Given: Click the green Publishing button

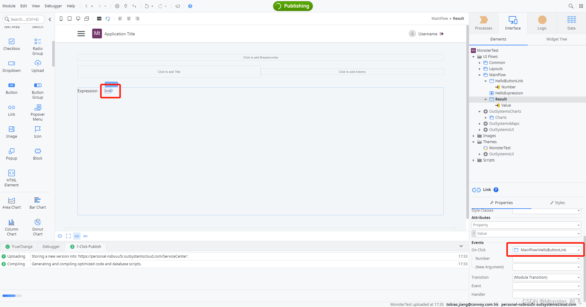Looking at the screenshot, I should (293, 6).
